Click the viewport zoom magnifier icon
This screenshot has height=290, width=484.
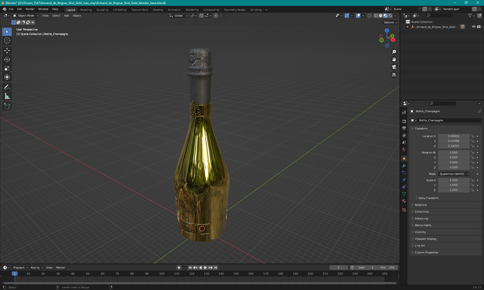394,52
